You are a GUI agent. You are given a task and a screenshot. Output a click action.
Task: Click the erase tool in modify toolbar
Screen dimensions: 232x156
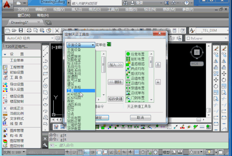pos(216,49)
